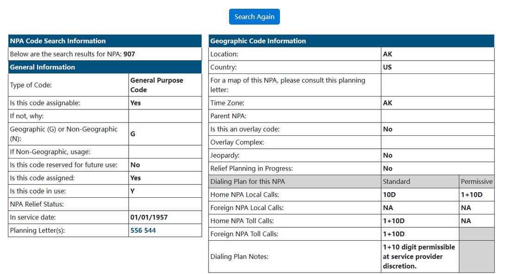This screenshot has width=509, height=274.
Task: Click No value for overlay code
Action: point(388,129)
